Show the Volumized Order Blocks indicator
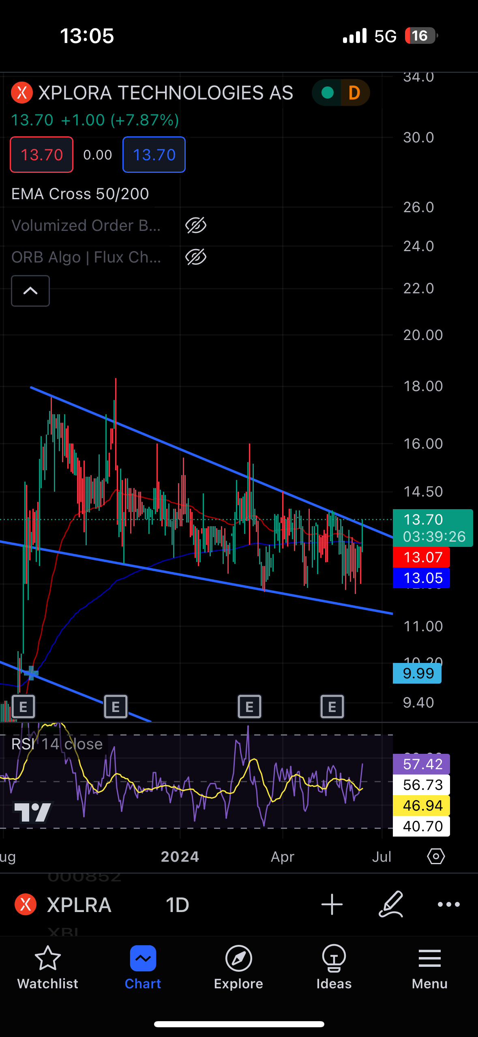Image resolution: width=478 pixels, height=1037 pixels. (x=196, y=226)
